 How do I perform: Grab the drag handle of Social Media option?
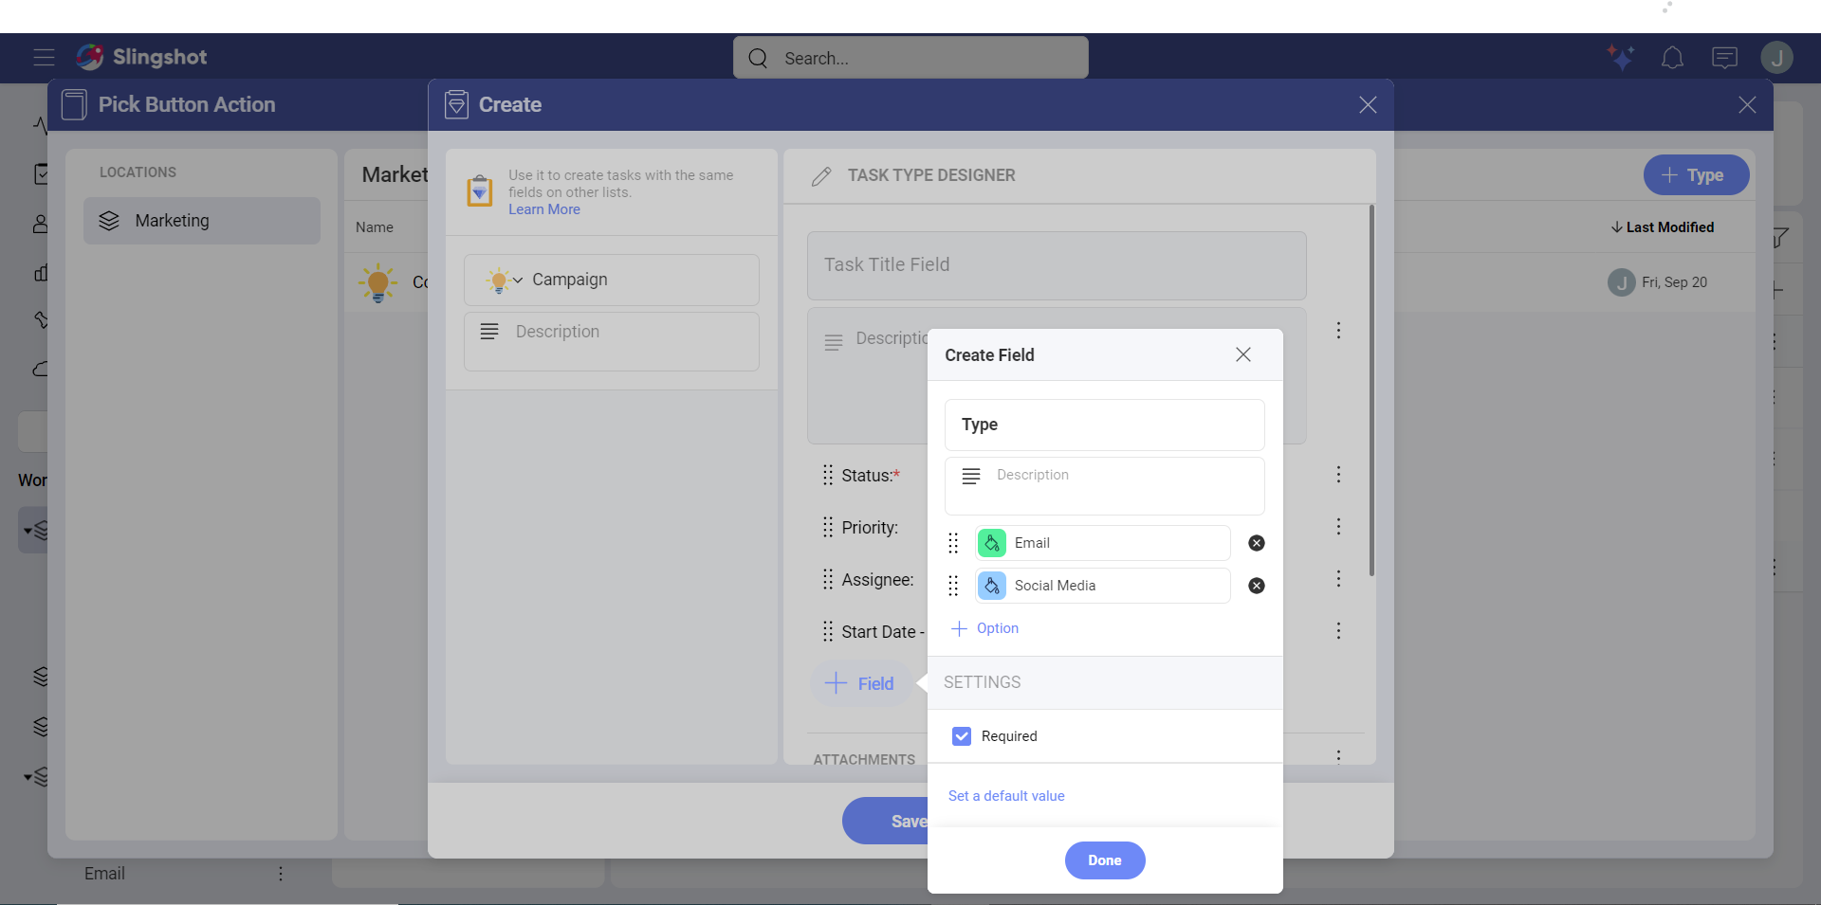[x=953, y=586]
